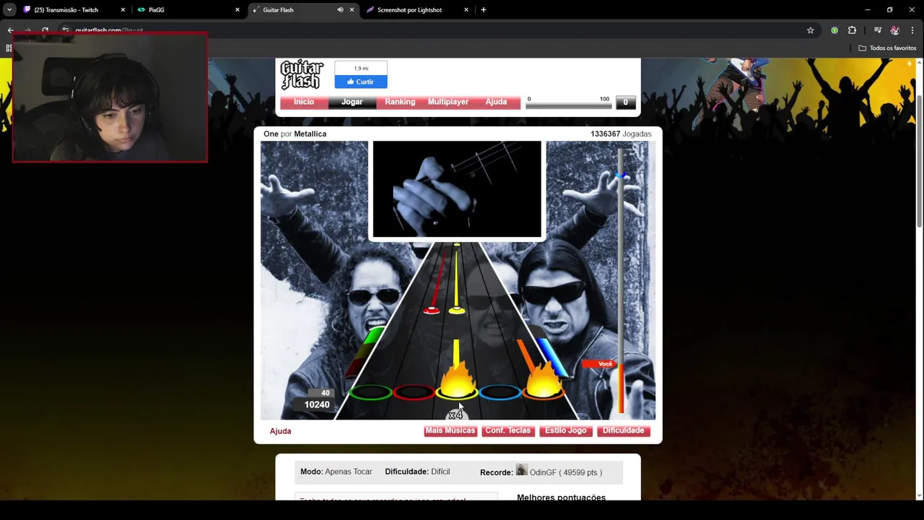Click the green extension icon in the toolbar
Screen dimensions: 924x520
point(834,30)
